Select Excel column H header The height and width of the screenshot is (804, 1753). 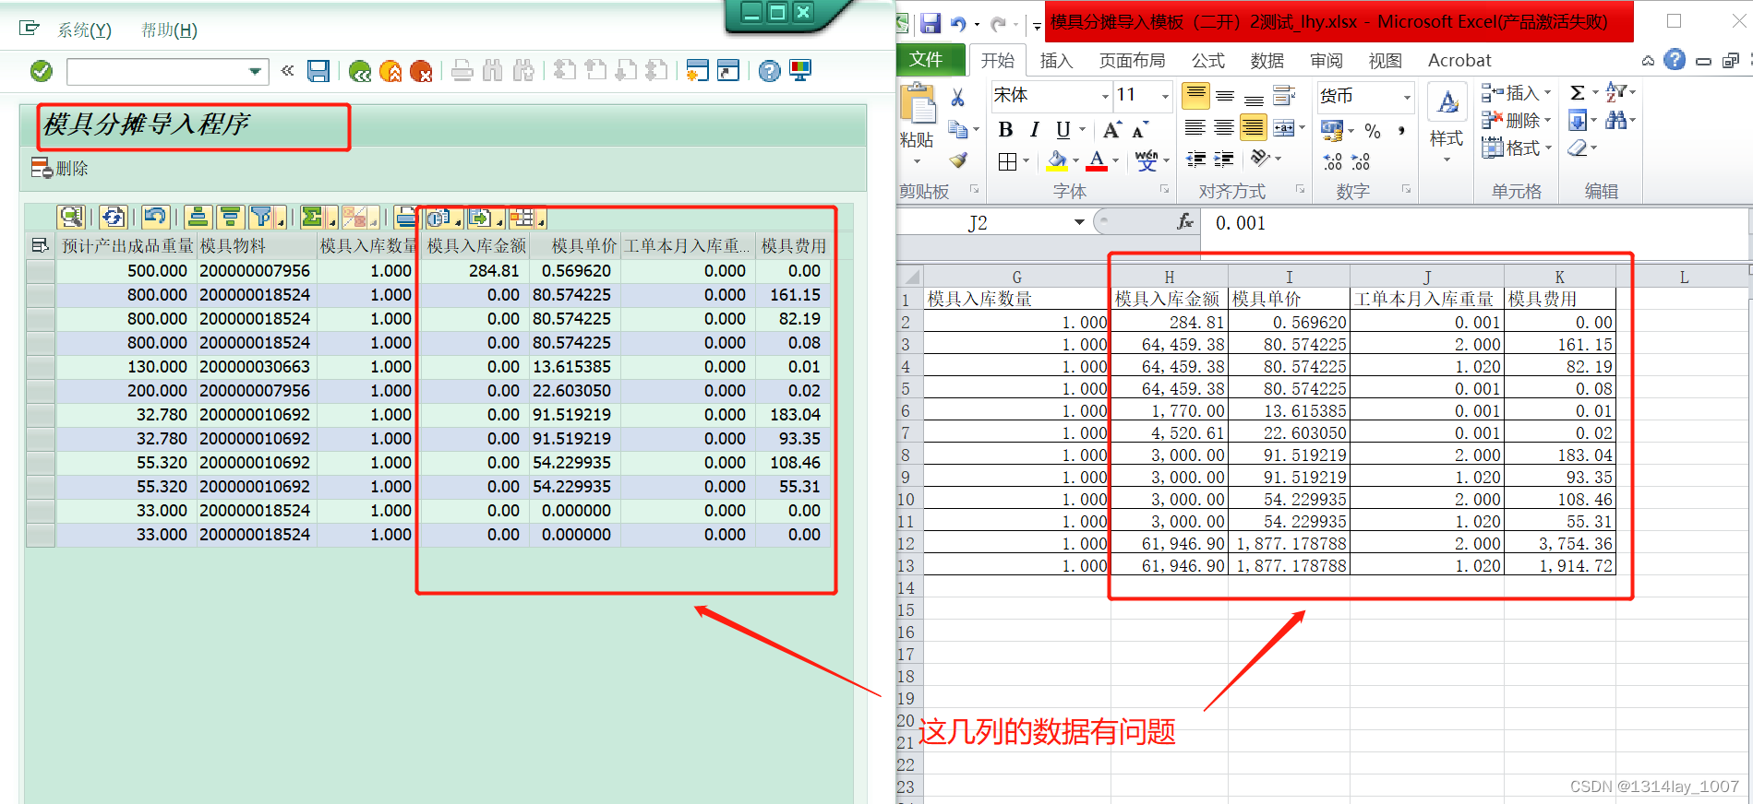pos(1169,277)
